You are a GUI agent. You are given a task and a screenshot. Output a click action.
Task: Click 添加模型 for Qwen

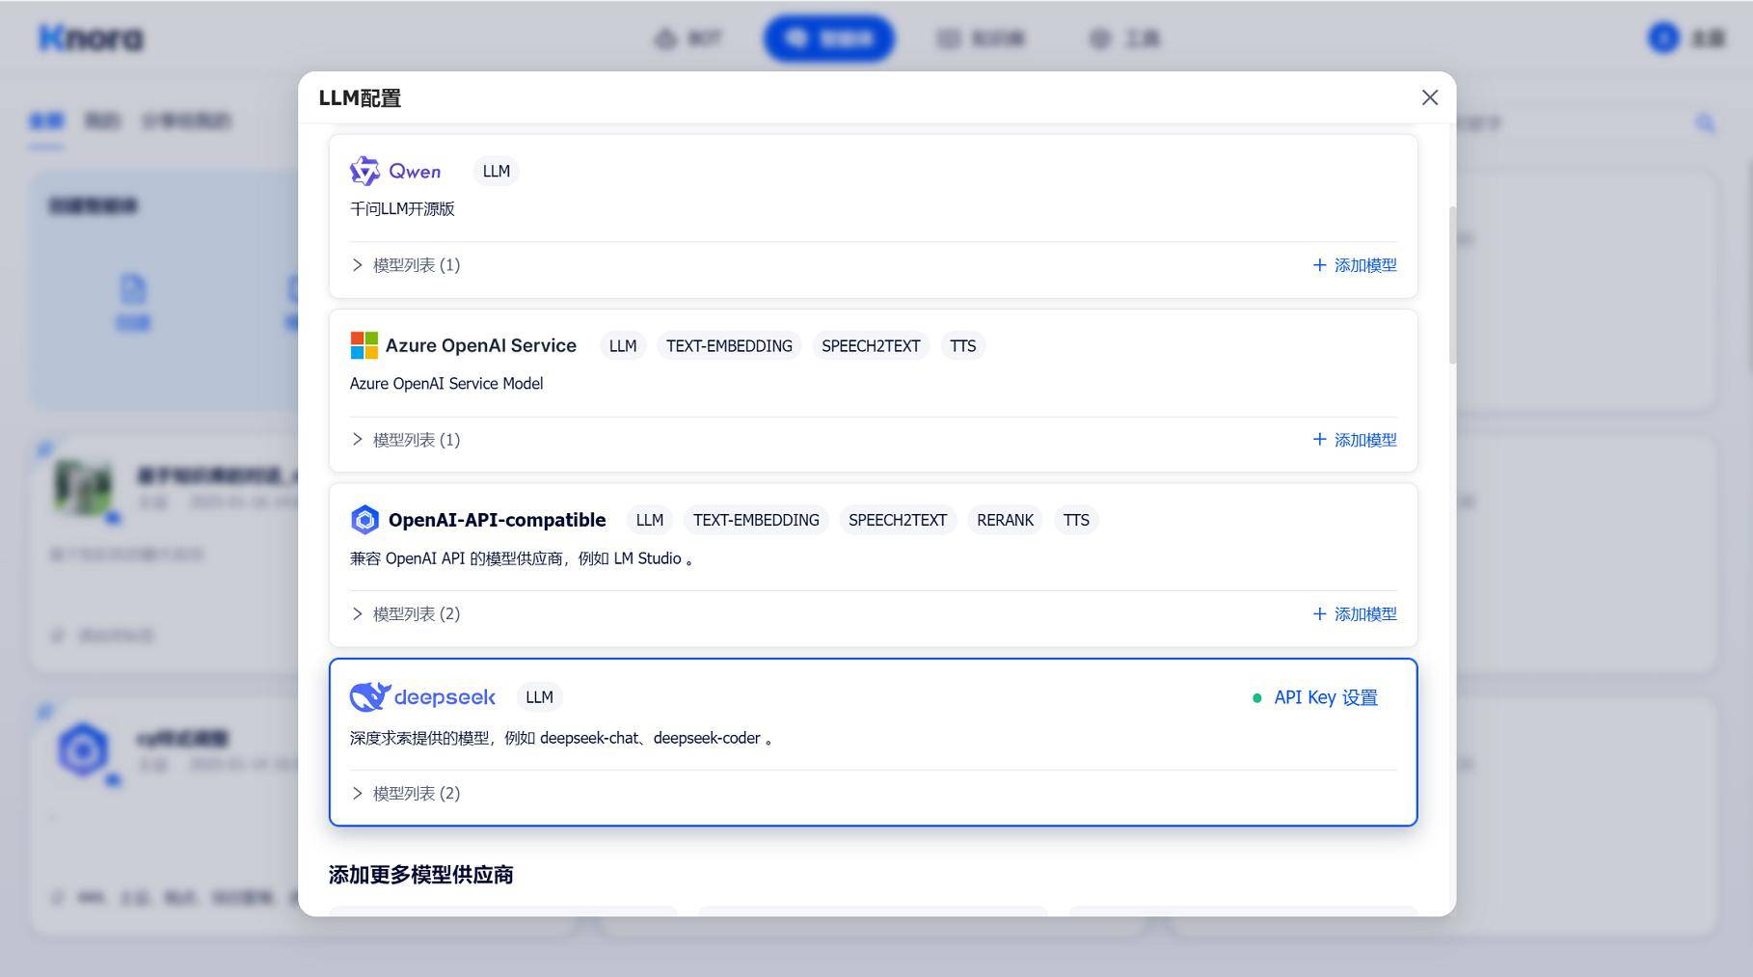tap(1355, 265)
